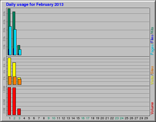Click day '22' on the x-axis

(x=112, y=118)
